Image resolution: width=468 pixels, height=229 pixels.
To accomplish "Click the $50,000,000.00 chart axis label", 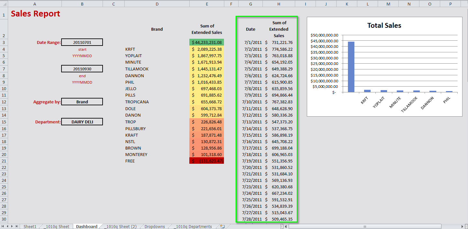I will [324, 35].
